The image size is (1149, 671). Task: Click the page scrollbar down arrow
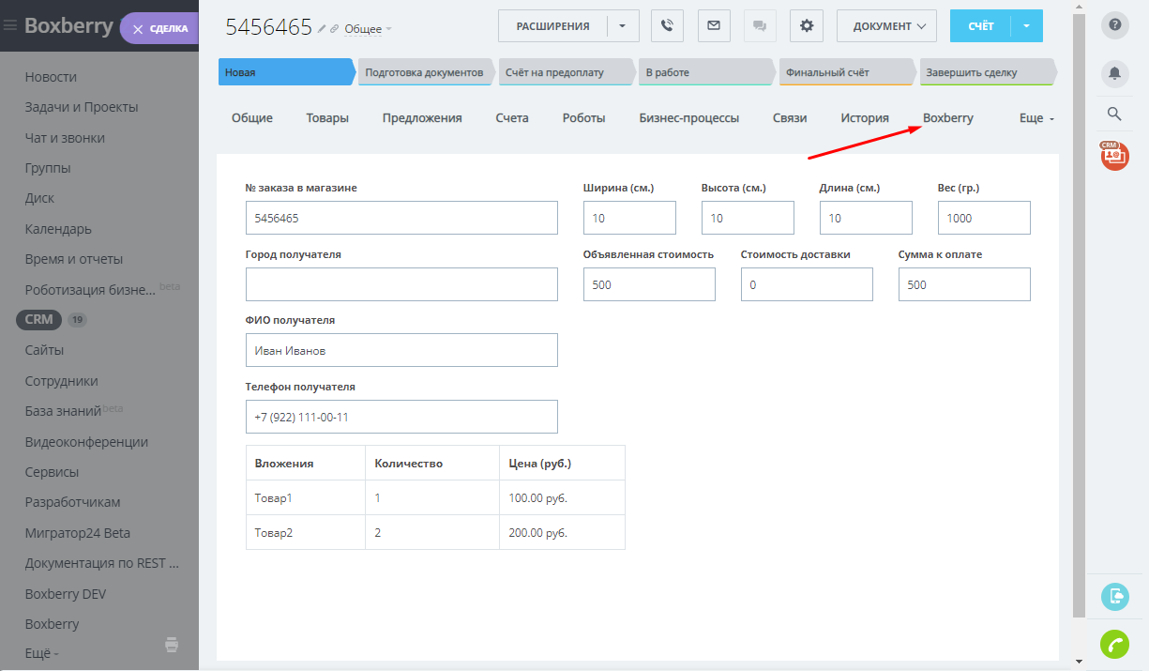[x=1079, y=662]
